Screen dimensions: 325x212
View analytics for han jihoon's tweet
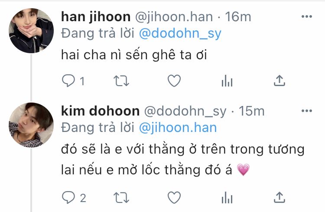[227, 80]
